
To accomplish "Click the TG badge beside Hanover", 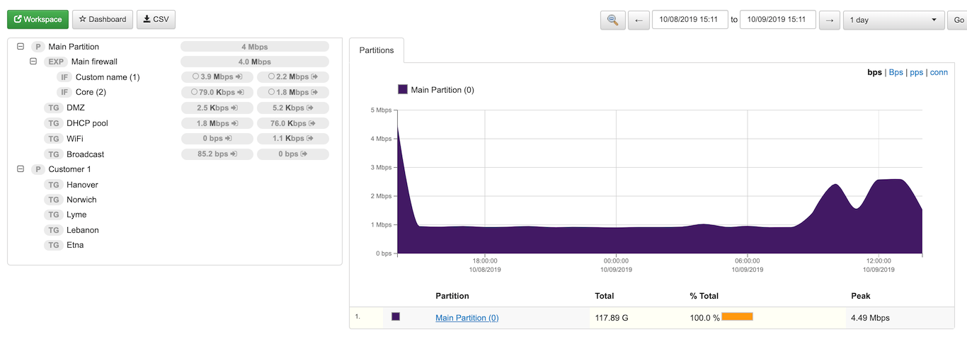I will point(53,185).
